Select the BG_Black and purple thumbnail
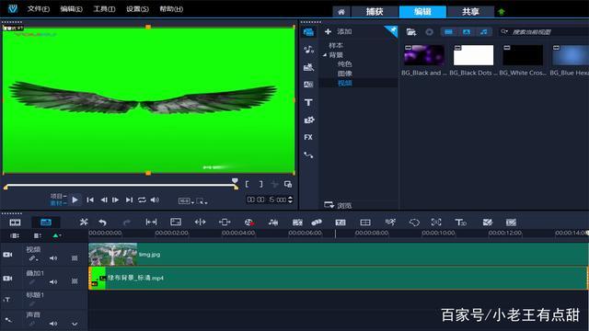 pyautogui.click(x=423, y=55)
